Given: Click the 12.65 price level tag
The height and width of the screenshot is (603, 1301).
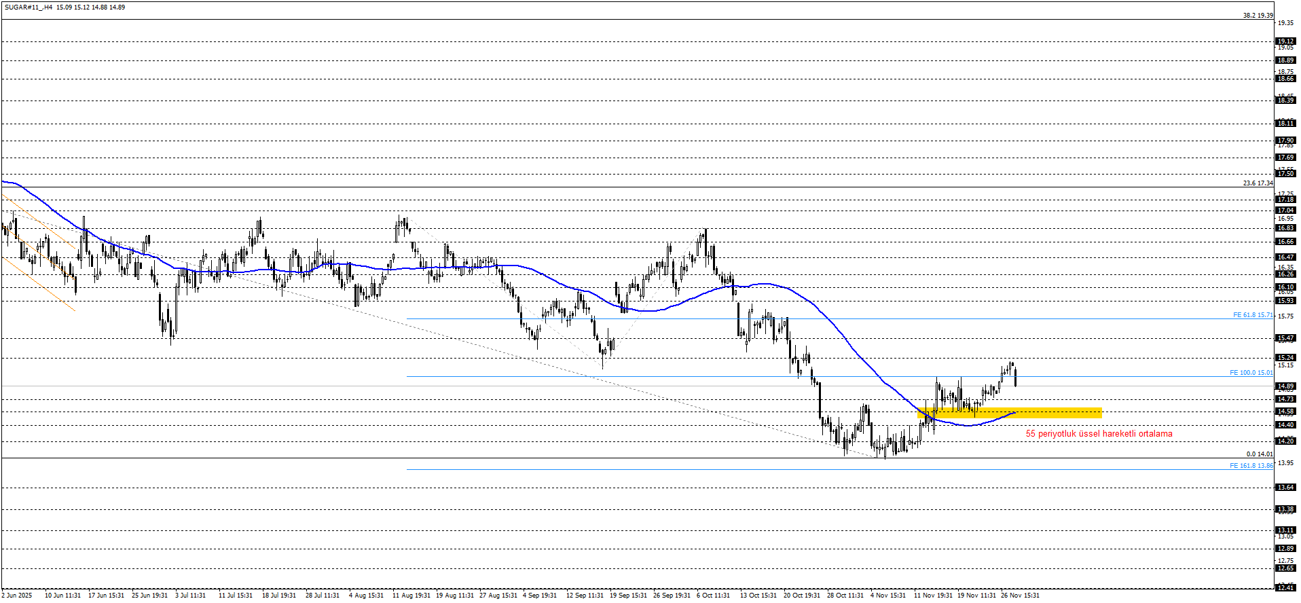Looking at the screenshot, I should click(x=1285, y=568).
